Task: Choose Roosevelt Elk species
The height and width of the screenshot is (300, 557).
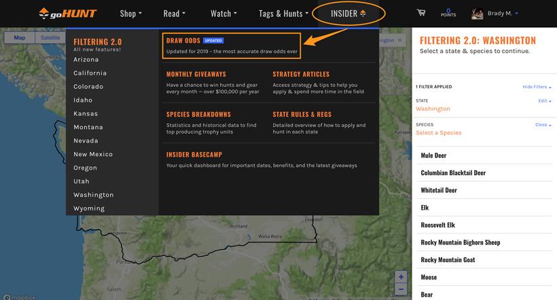Action: point(484,225)
